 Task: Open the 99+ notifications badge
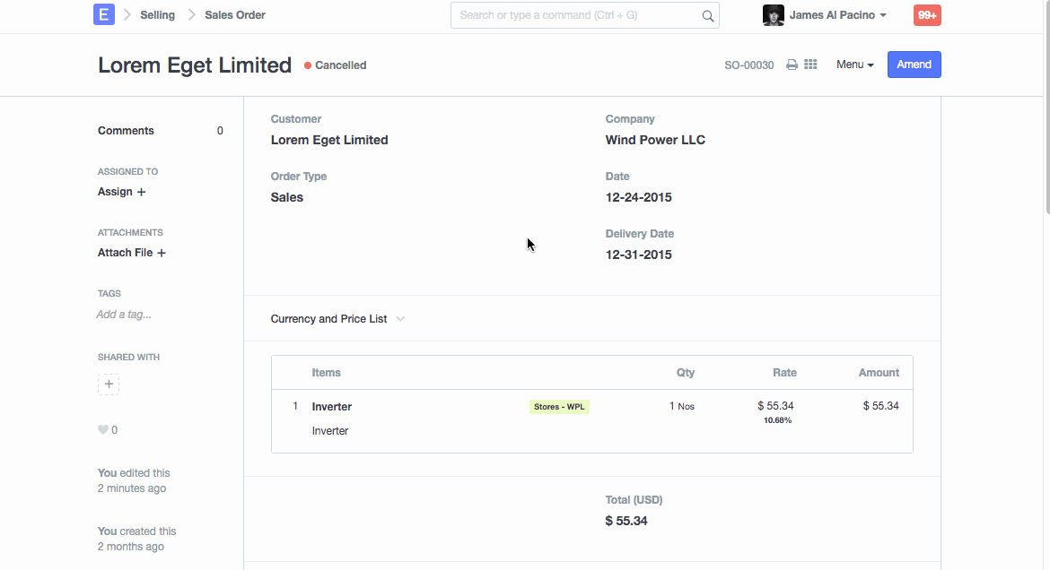[927, 15]
